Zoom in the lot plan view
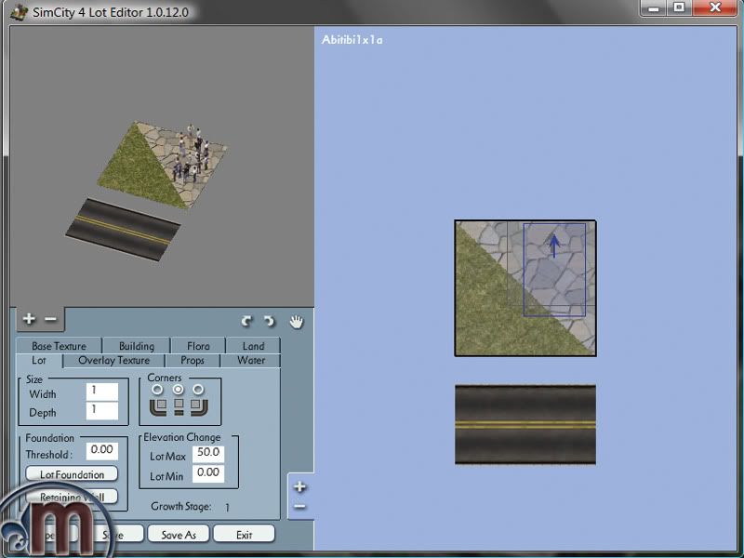 pos(299,486)
